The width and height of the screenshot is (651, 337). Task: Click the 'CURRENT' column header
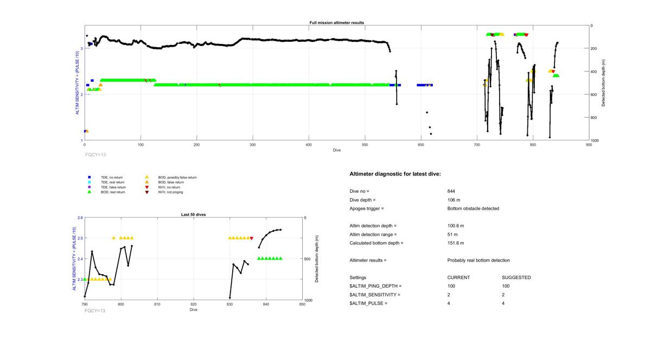click(x=458, y=278)
